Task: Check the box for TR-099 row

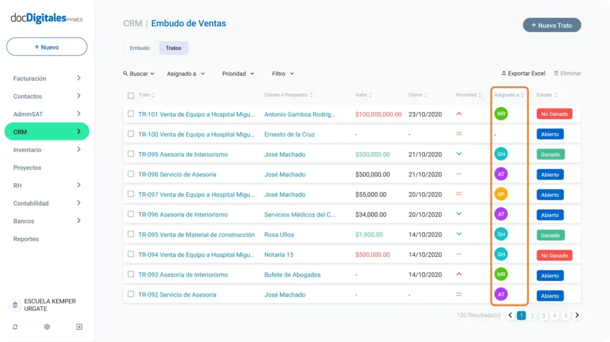Action: pos(130,154)
